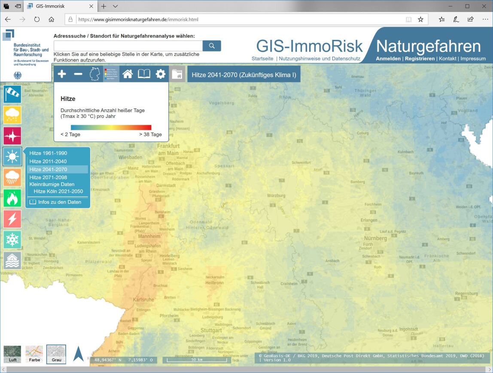The image size is (493, 373).
Task: Go back with browser back arrow
Action: coord(8,19)
